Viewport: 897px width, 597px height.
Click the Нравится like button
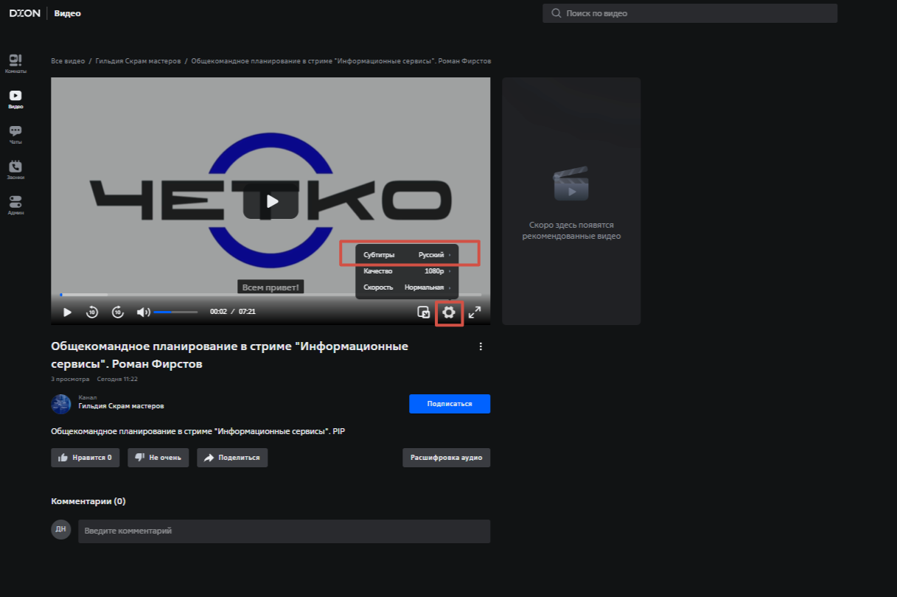pyautogui.click(x=86, y=458)
